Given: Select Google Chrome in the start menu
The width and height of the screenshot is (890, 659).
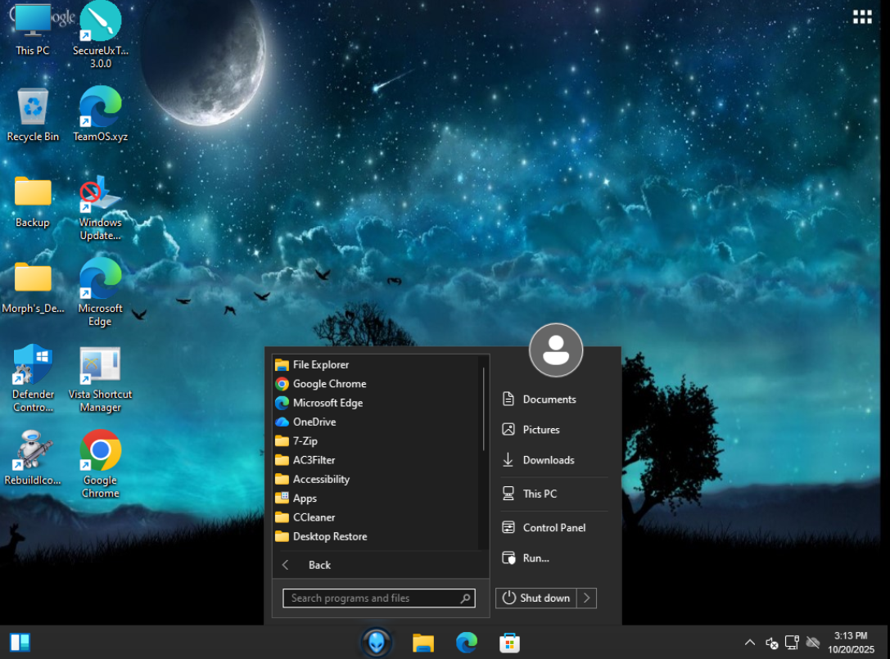Looking at the screenshot, I should click(329, 384).
